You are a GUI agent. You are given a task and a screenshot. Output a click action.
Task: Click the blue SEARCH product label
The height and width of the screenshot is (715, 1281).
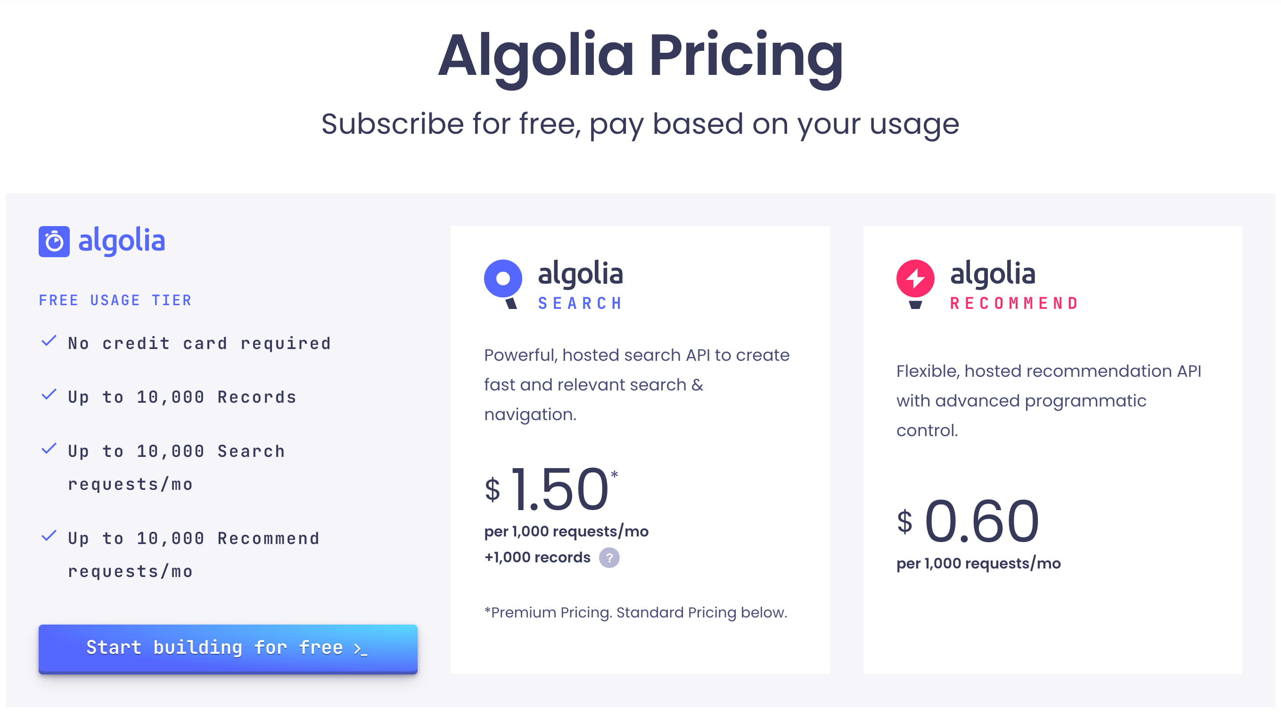pyautogui.click(x=580, y=303)
